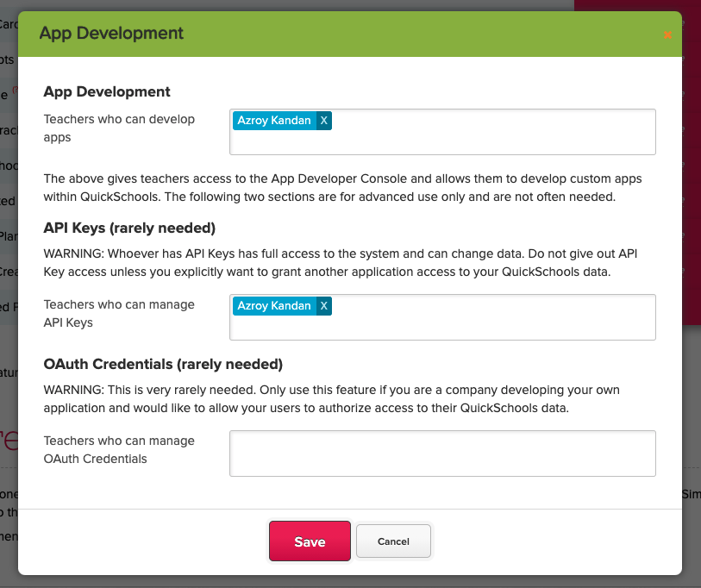Click the 'Teachers who can manage API Keys' label
The width and height of the screenshot is (701, 588).
(x=119, y=314)
